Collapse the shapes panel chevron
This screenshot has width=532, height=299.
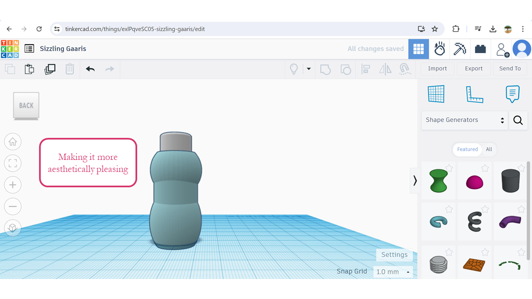coord(414,180)
